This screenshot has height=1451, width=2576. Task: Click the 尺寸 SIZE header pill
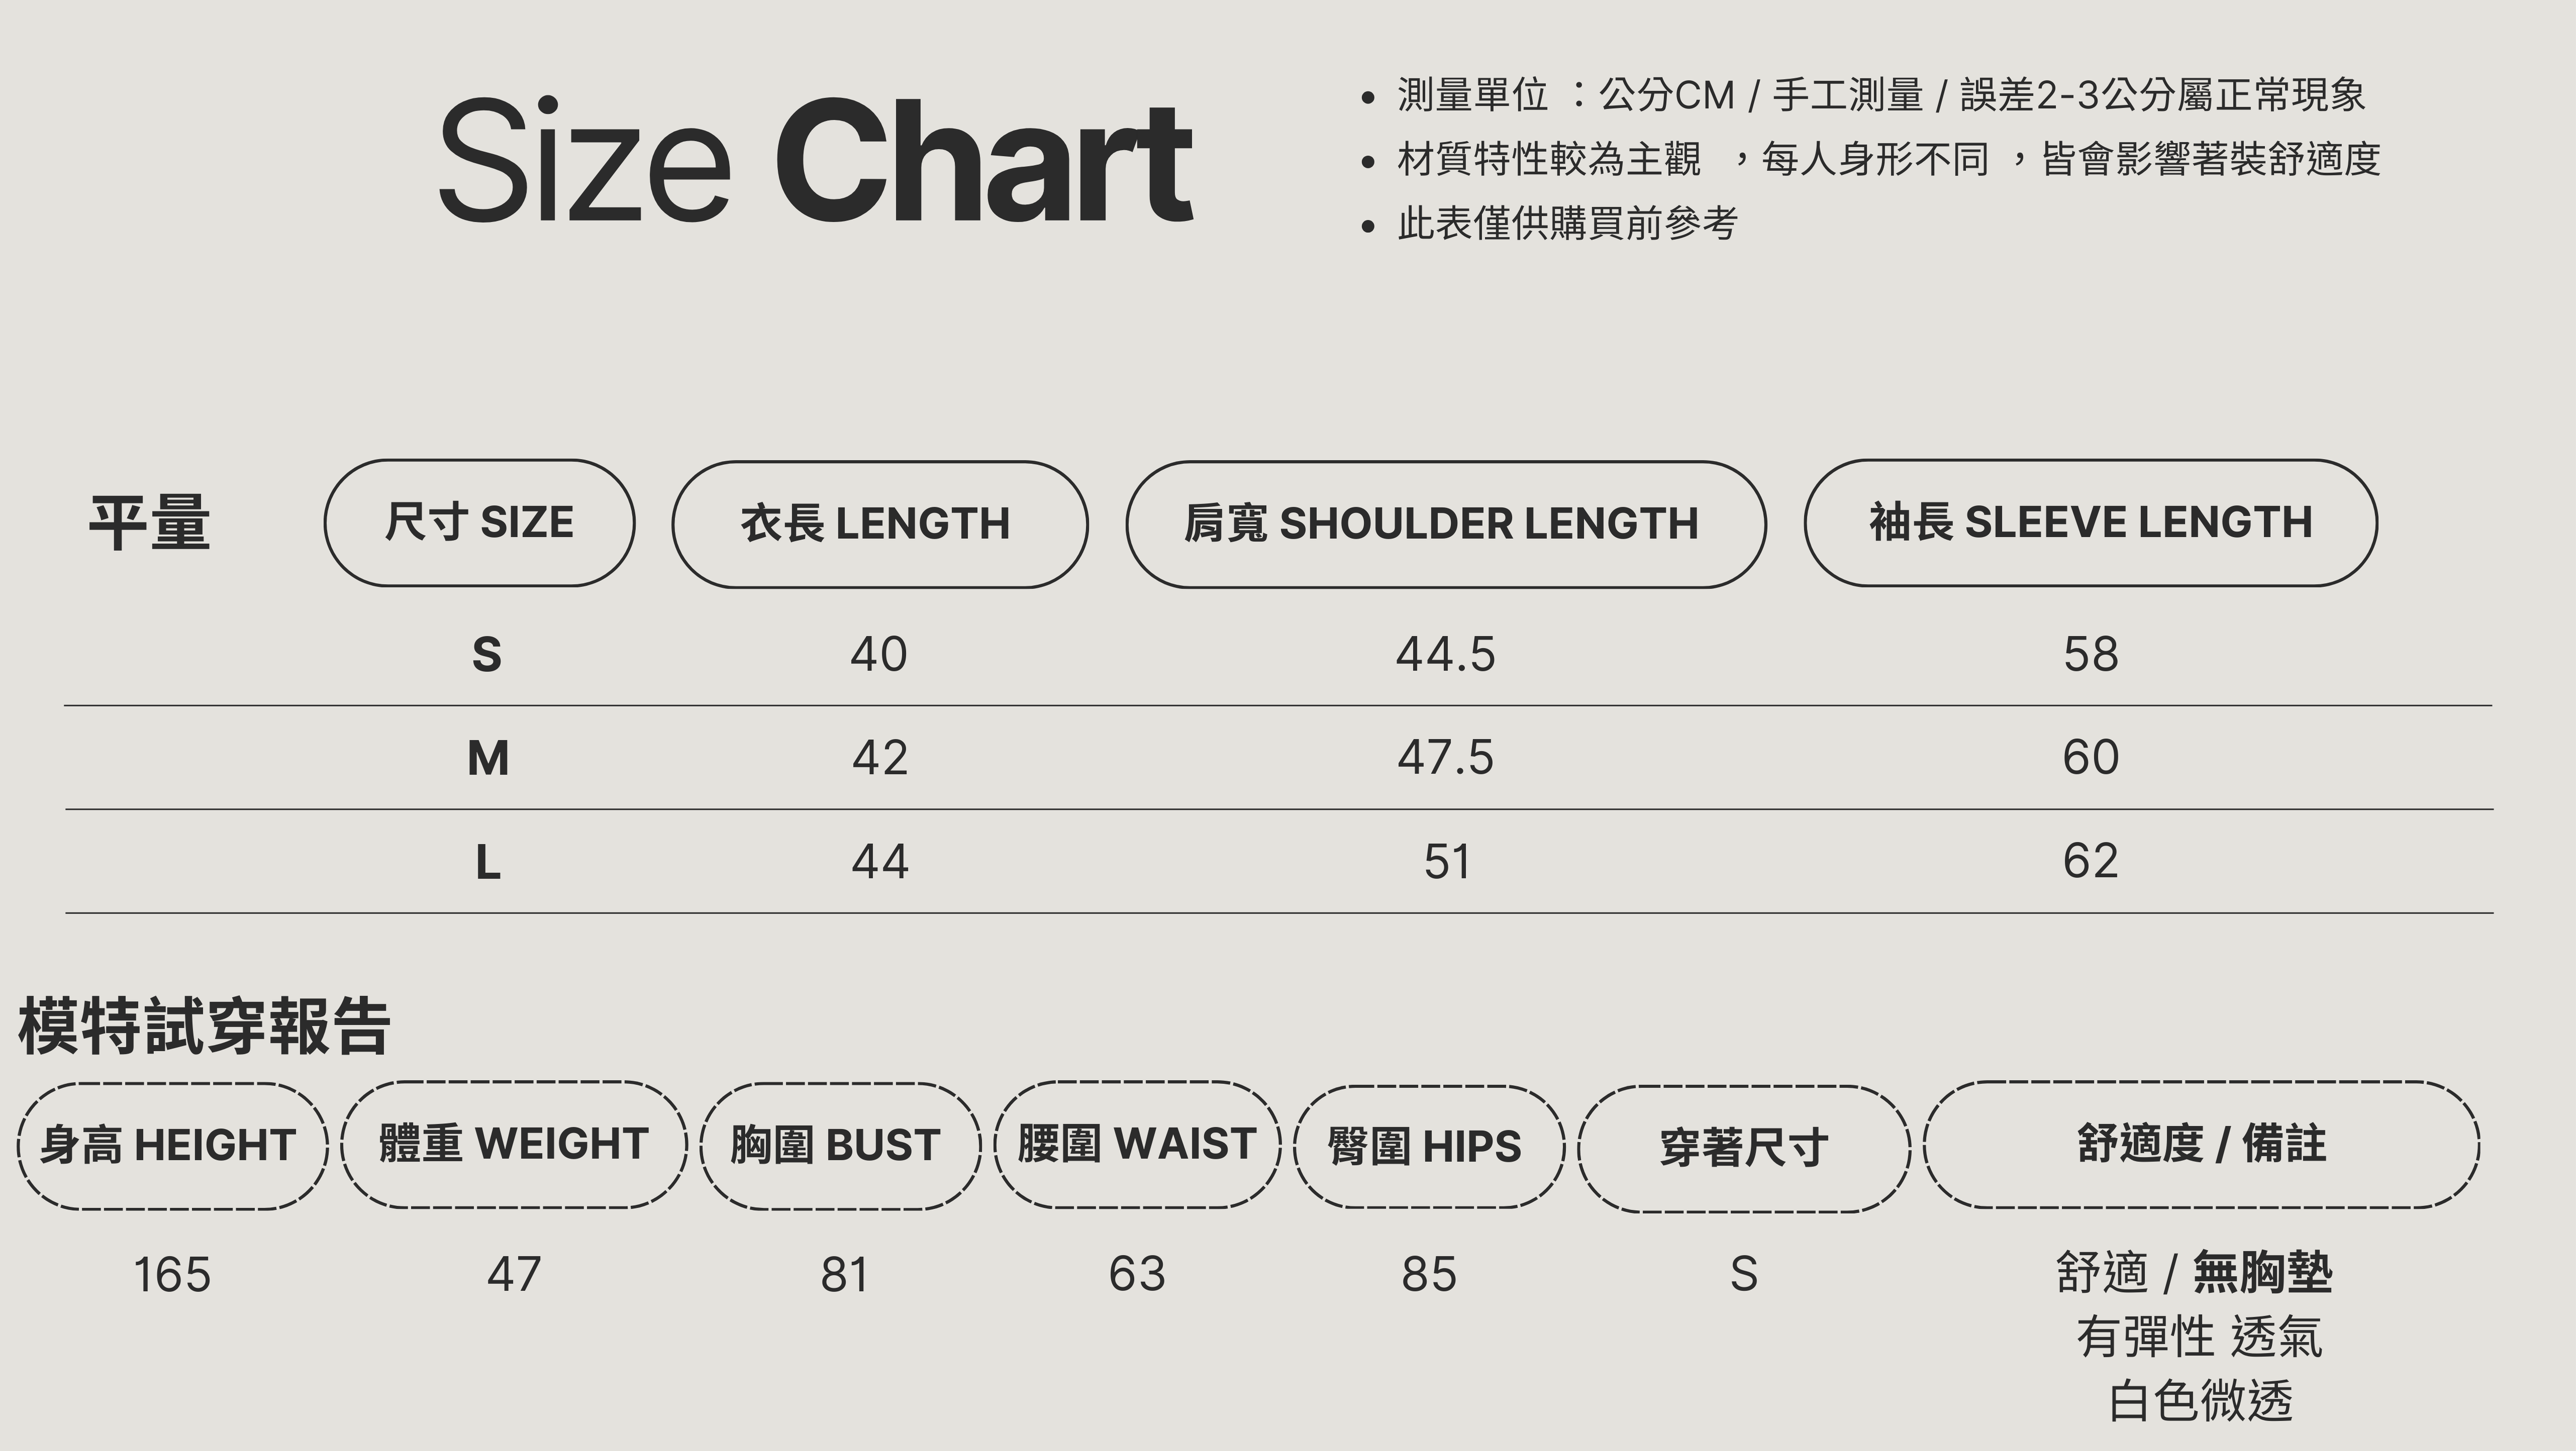click(x=479, y=523)
